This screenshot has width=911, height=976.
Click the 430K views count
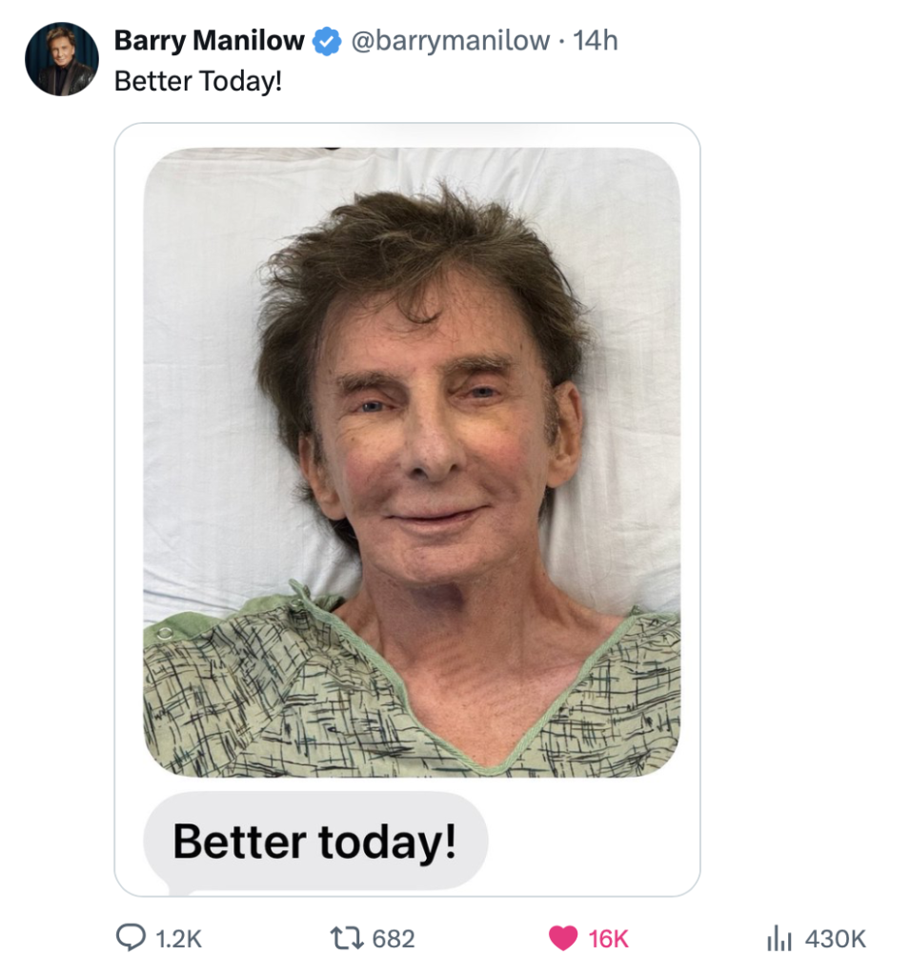[x=836, y=939]
